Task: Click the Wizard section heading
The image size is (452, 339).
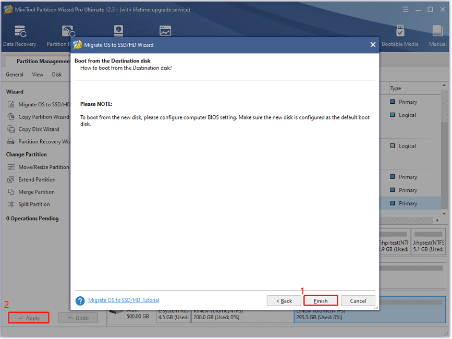Action: [x=15, y=92]
